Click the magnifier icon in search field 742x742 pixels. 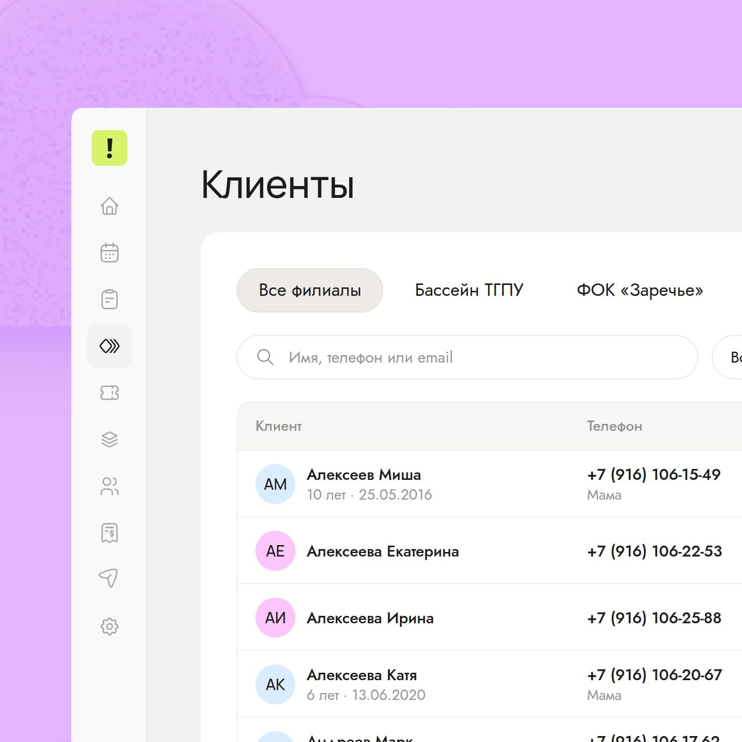[265, 357]
